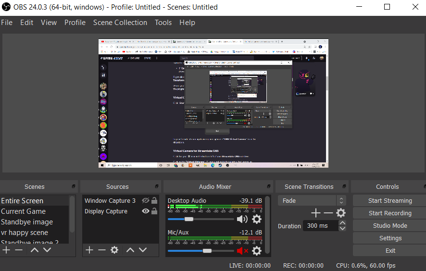Move scene down in Scenes list

pos(47,250)
